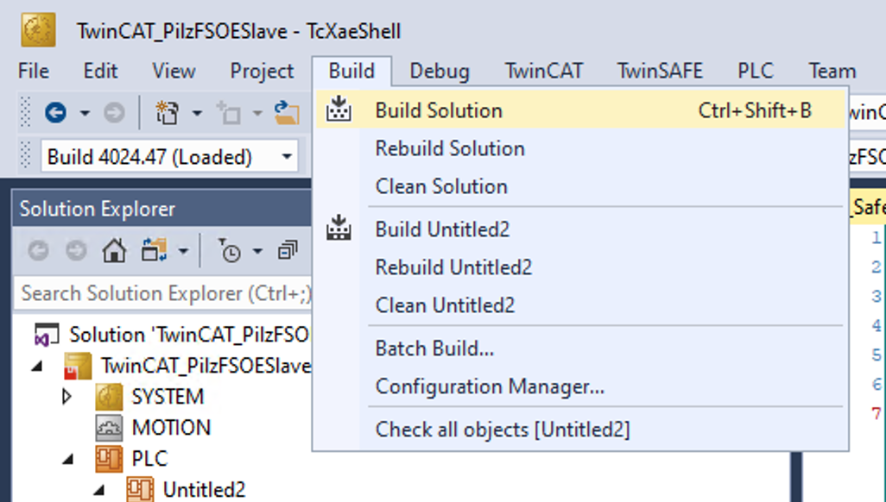Open the Build 4024.47 (Loaded) version dropdown
This screenshot has width=886, height=502.
pos(287,156)
